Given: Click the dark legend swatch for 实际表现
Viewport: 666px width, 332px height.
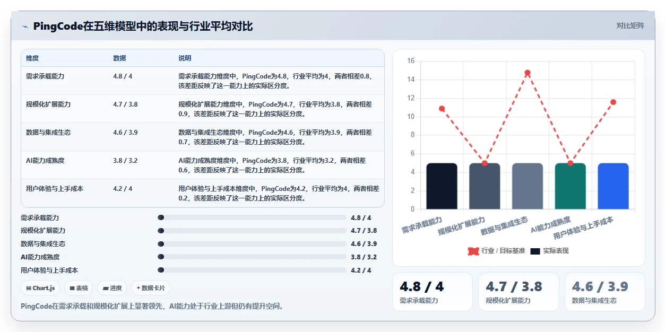Looking at the screenshot, I should pyautogui.click(x=535, y=251).
